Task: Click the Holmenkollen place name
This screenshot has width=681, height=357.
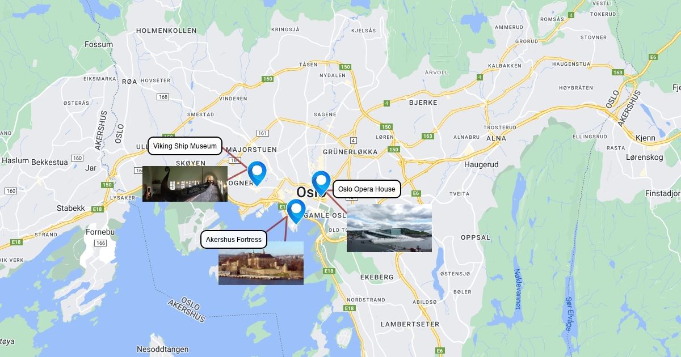Action: click(x=166, y=31)
